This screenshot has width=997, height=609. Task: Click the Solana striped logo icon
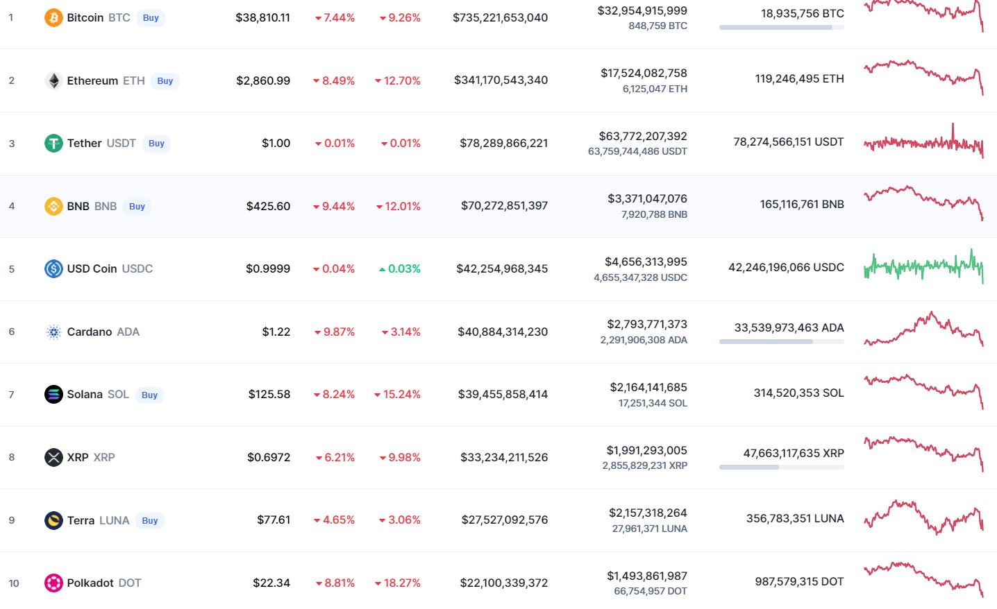53,394
